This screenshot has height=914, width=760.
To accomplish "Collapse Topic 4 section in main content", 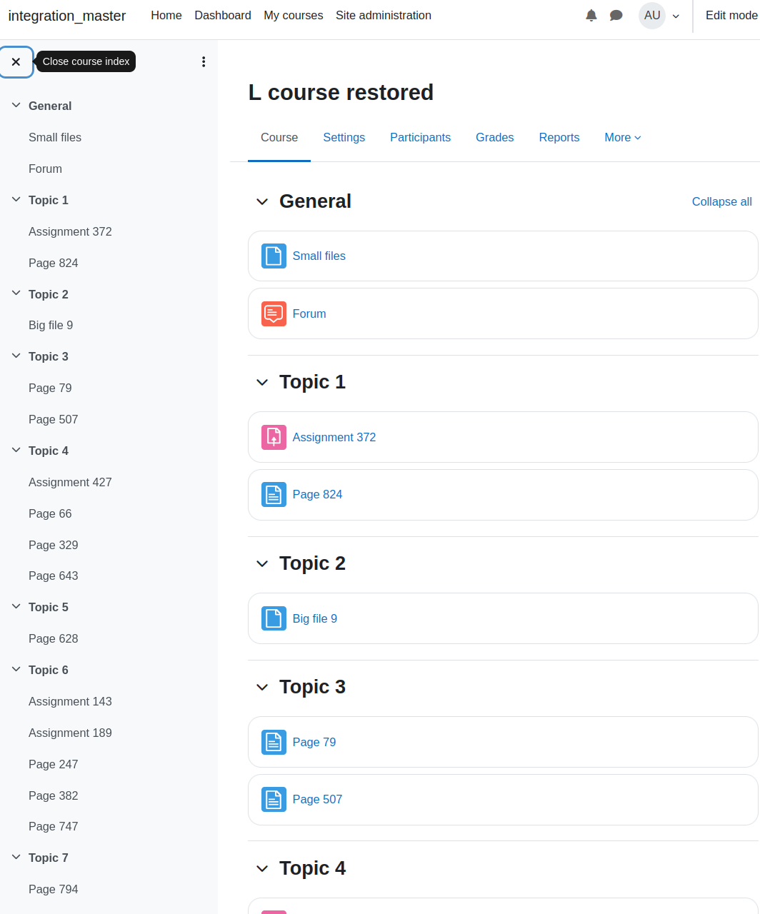I will [x=262, y=869].
